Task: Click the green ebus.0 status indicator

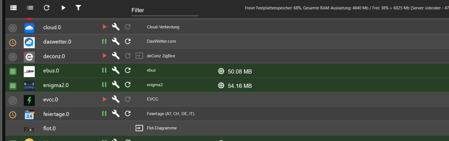Action: [x=13, y=71]
